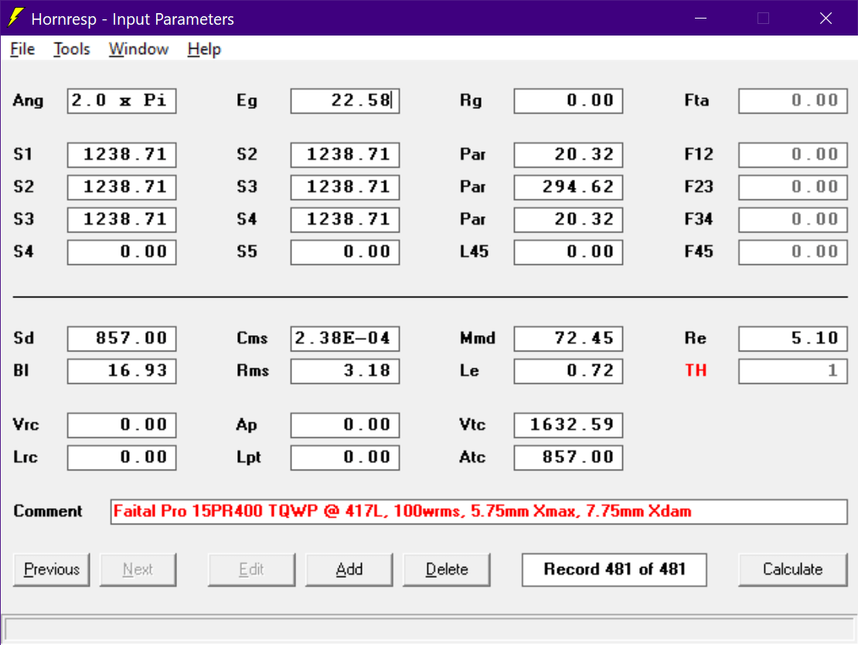The image size is (858, 645).
Task: Click the L45 input field
Action: (x=569, y=252)
